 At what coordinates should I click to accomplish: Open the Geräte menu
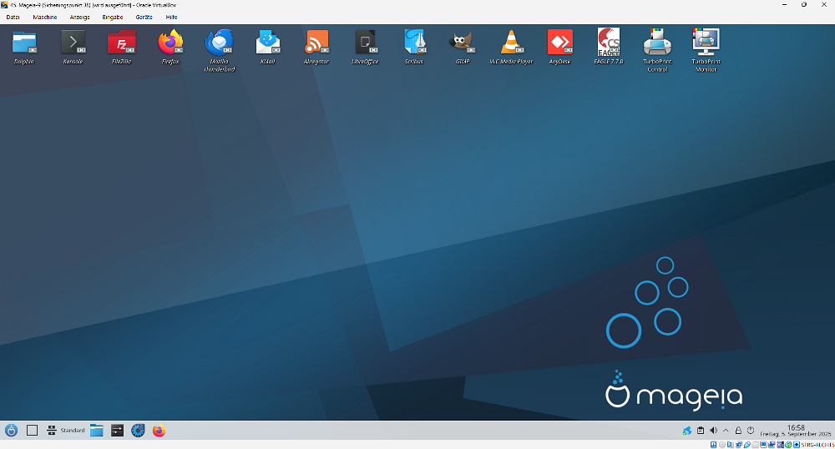(x=144, y=17)
